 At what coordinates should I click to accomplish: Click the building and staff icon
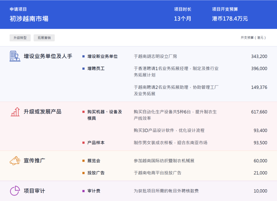[15, 56]
